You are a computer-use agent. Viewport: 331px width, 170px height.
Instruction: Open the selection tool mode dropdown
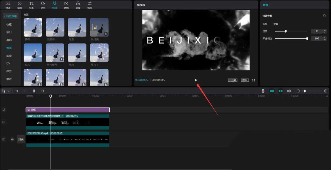(x=9, y=91)
